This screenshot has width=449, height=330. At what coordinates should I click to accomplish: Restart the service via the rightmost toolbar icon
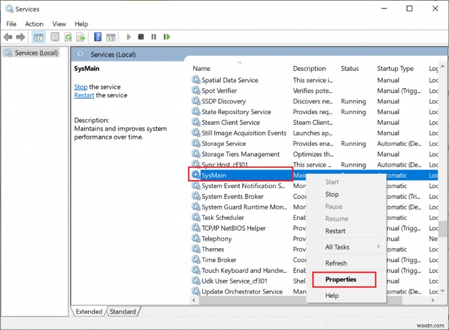[x=167, y=37]
